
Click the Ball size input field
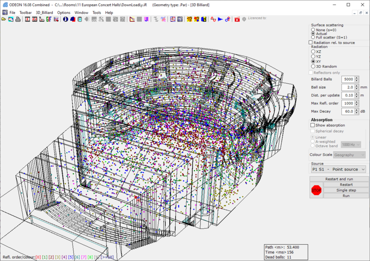click(x=347, y=87)
